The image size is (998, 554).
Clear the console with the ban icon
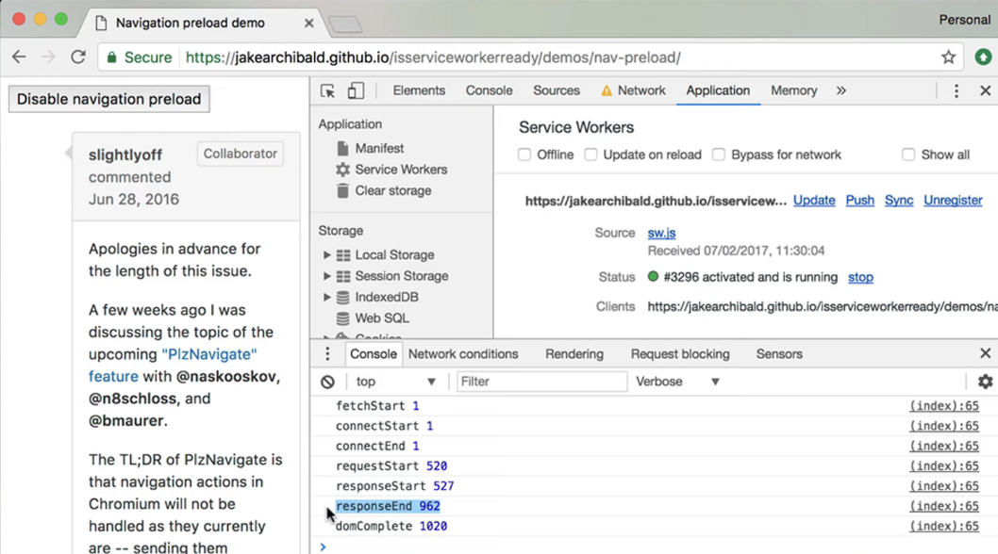tap(327, 382)
